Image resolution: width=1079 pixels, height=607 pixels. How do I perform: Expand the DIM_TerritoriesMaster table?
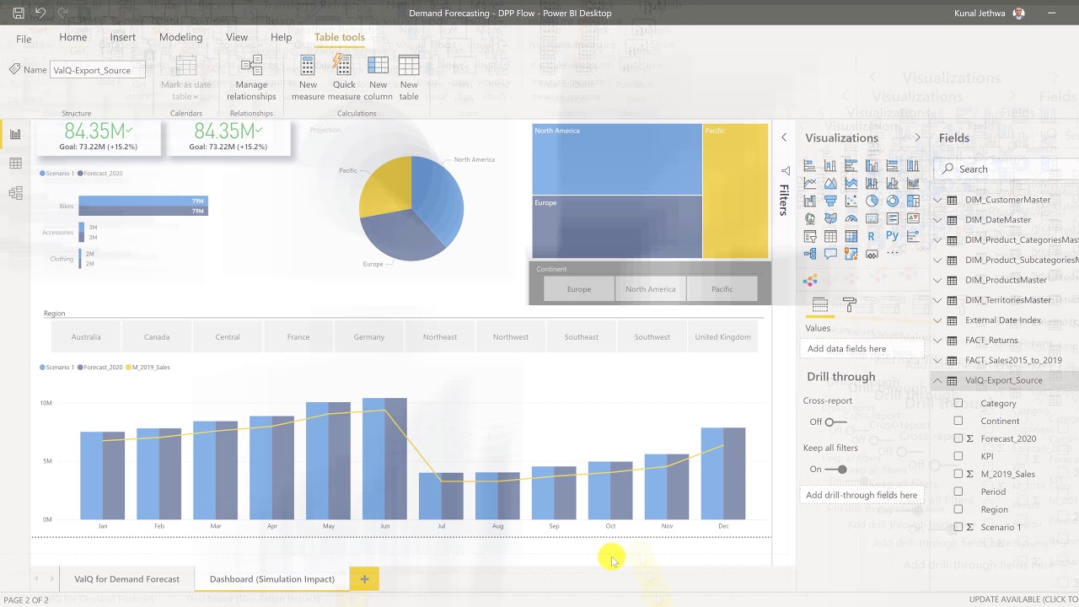tap(937, 300)
